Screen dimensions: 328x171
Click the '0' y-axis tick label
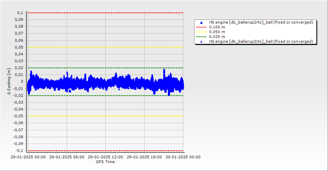[22, 82]
